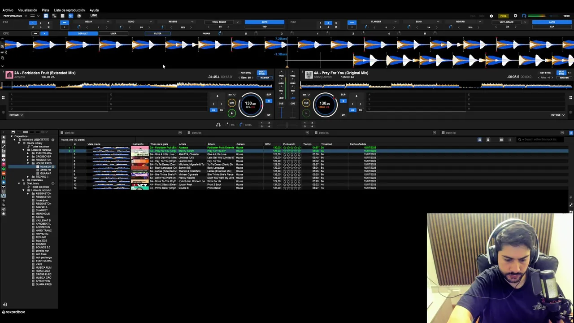The width and height of the screenshot is (574, 323).
Task: Click the headphone LEVEL knob
Action: [241, 125]
